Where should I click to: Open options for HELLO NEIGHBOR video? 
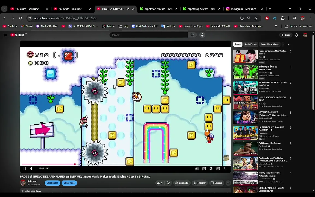click(x=290, y=97)
